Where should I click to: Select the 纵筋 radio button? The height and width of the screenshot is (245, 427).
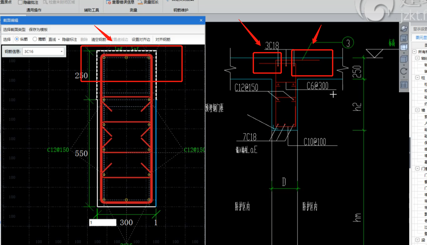(17, 39)
